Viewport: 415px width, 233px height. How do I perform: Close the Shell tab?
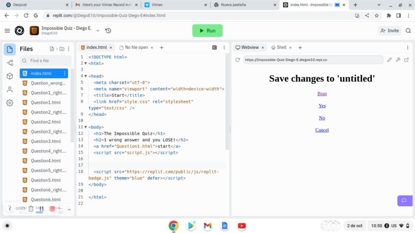point(290,48)
